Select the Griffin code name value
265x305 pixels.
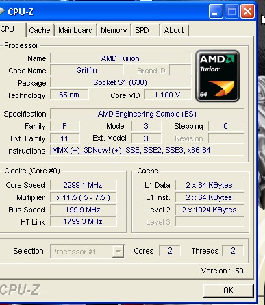tap(87, 70)
